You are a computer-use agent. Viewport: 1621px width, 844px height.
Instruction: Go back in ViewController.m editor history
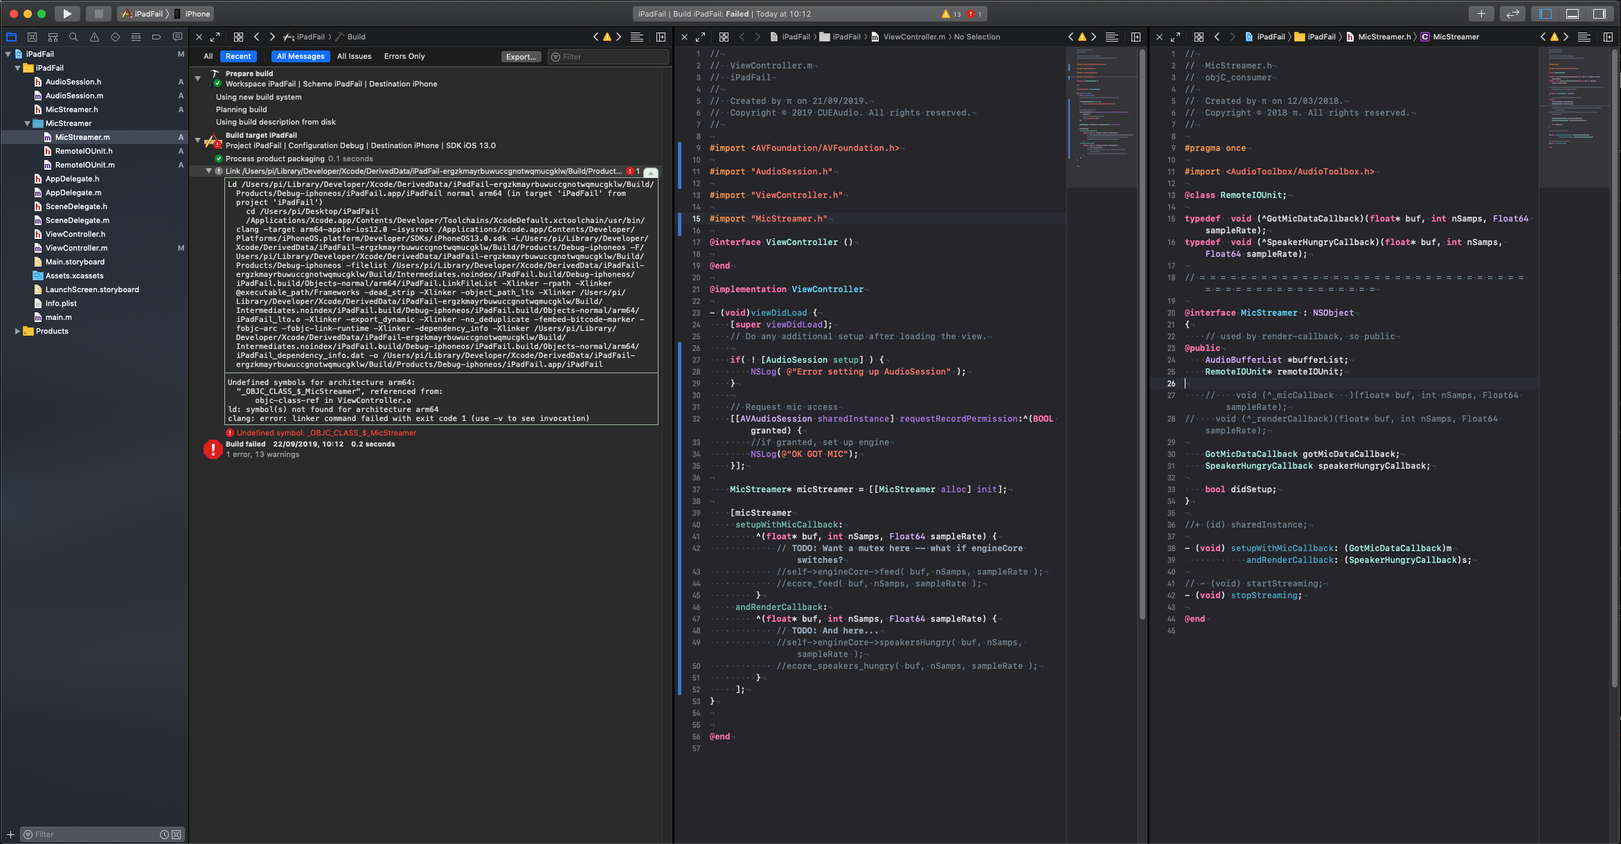coord(742,37)
